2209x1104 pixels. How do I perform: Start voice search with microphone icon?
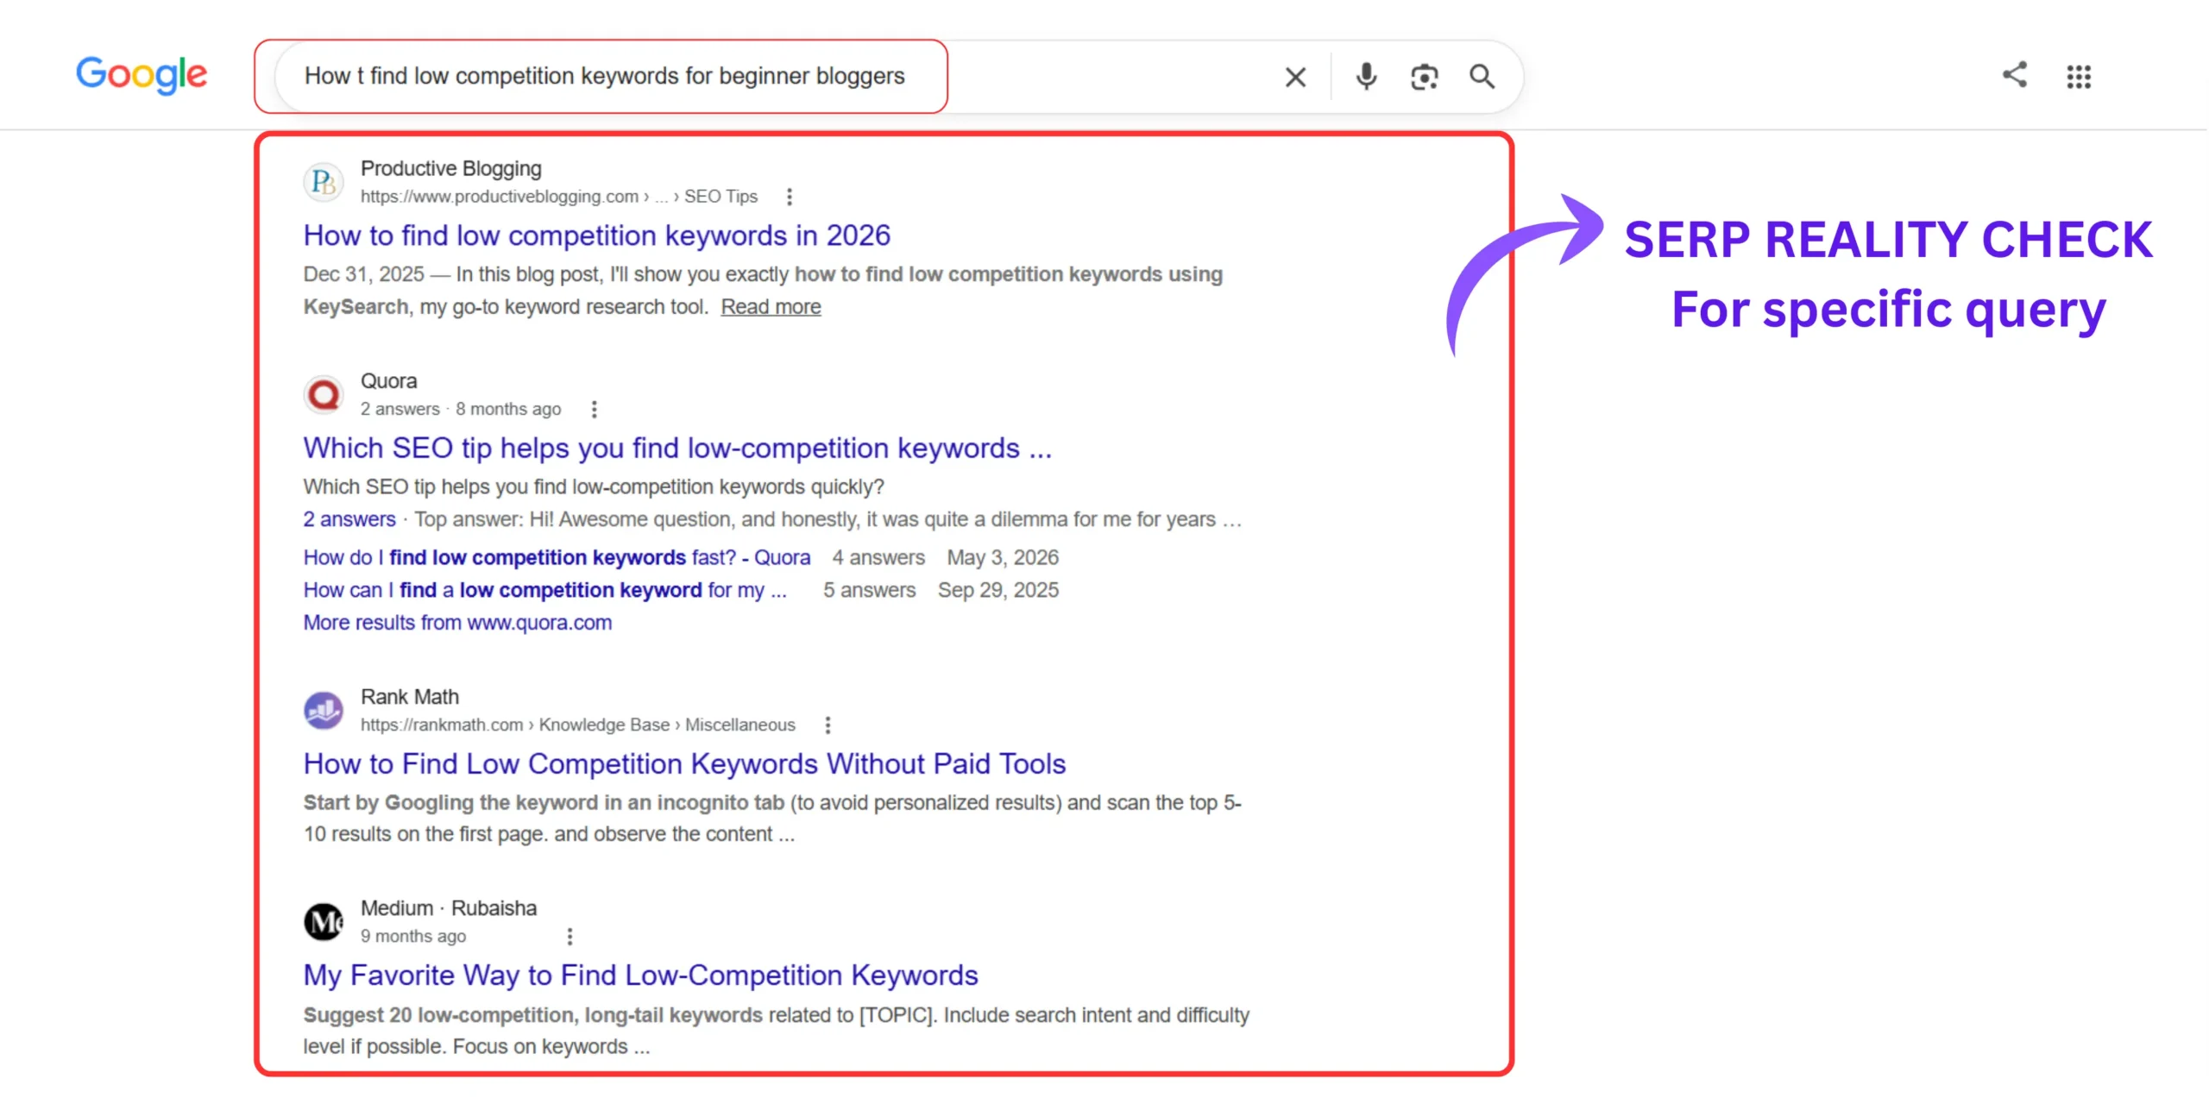[1366, 77]
